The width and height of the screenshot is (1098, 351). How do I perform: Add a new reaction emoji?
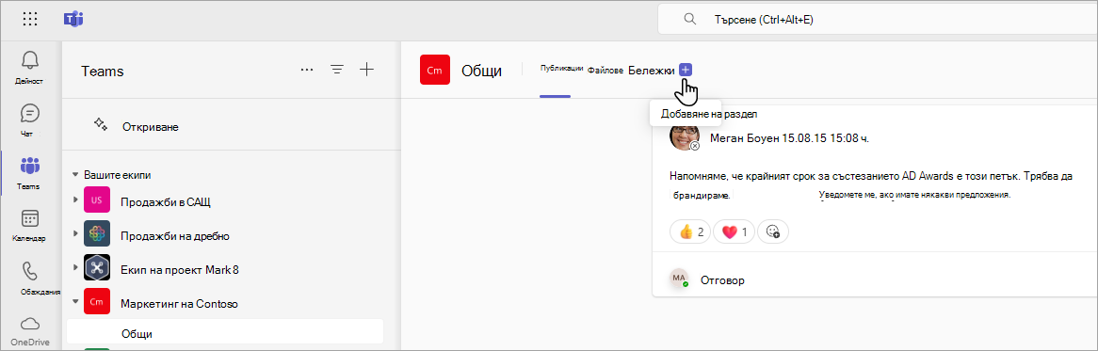[773, 231]
